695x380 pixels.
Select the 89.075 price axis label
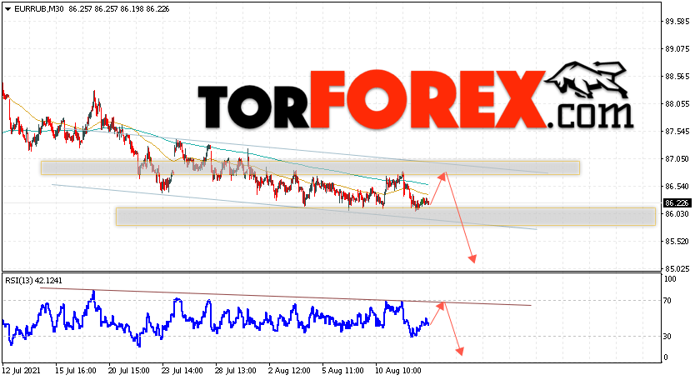677,49
